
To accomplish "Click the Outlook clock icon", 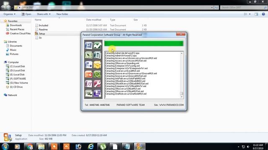I will (98, 65).
